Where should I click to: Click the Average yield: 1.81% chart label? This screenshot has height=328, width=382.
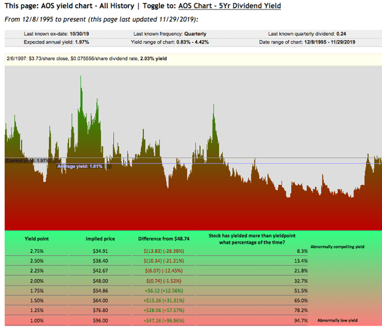tap(80, 166)
